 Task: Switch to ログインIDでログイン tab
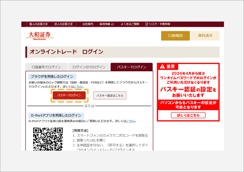[x=89, y=67]
